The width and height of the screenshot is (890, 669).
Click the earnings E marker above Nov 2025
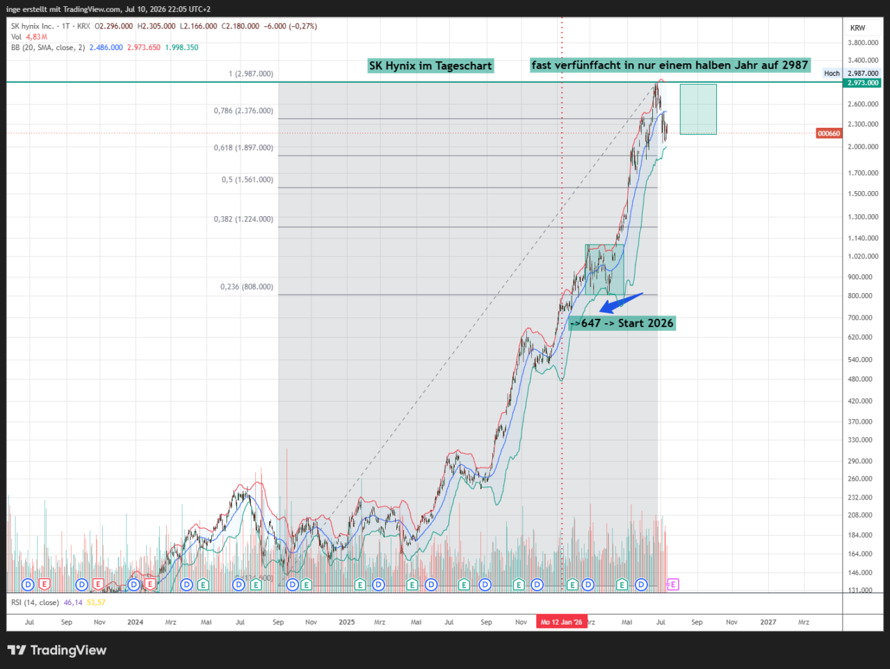(x=518, y=584)
